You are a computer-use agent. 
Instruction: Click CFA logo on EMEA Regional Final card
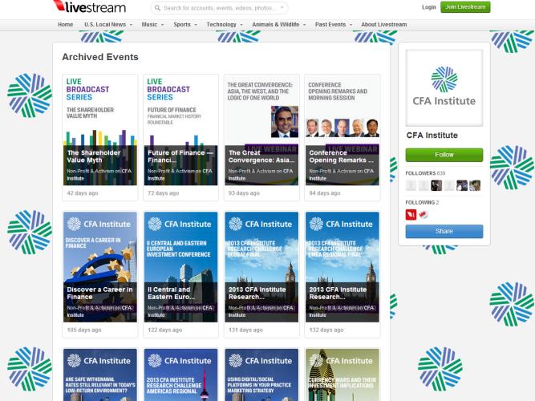[341, 225]
